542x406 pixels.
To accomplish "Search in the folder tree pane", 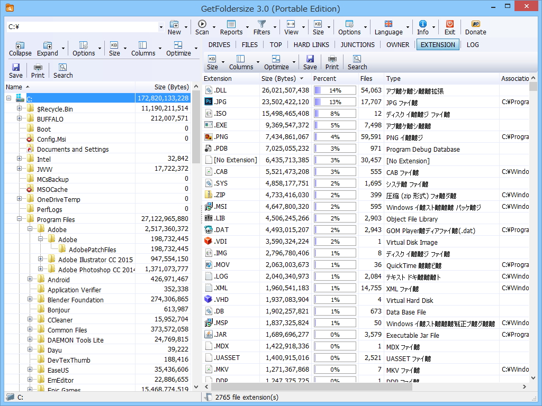I will coord(63,71).
